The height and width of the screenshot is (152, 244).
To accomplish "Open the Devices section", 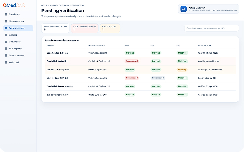I will click(18, 35).
